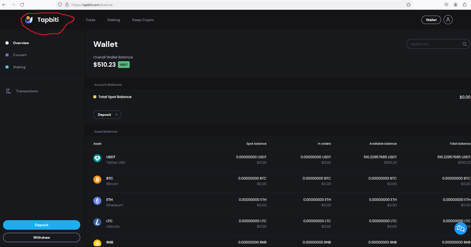Open the browser account icon
The width and height of the screenshot is (471, 247).
pyautogui.click(x=455, y=5)
